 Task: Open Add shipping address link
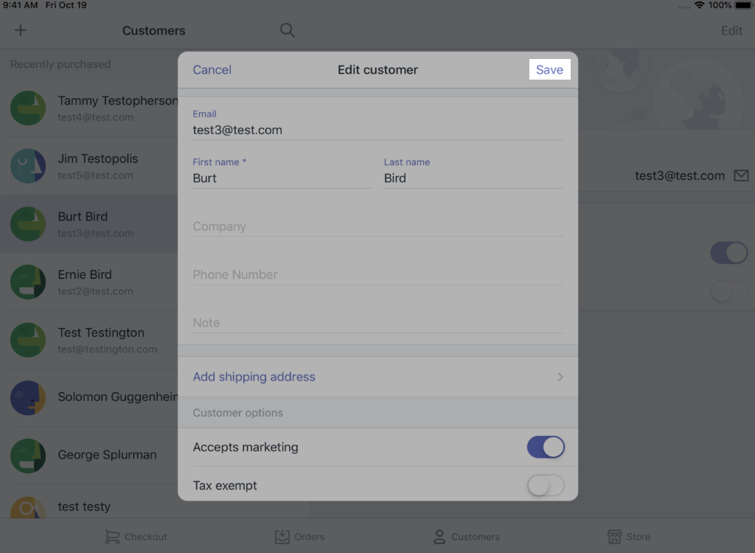click(254, 377)
